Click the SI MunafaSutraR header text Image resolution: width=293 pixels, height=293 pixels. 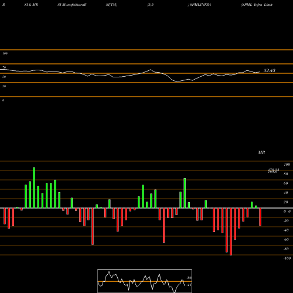pos(72,5)
